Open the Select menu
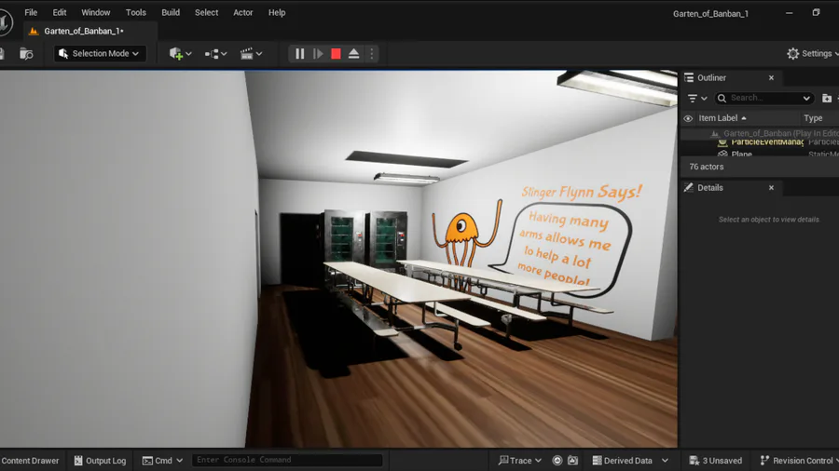Screen dimensions: 839x471 pyautogui.click(x=207, y=12)
